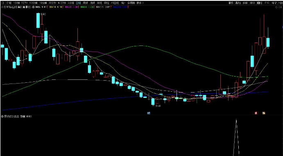Click the F10 company info button
This screenshot has width=283, height=156.
[x=267, y=3]
